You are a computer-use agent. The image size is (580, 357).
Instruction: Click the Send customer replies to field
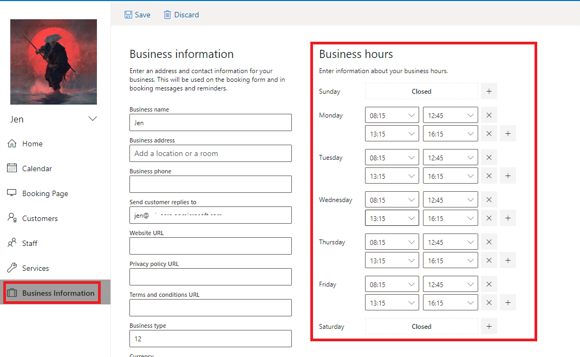[211, 215]
